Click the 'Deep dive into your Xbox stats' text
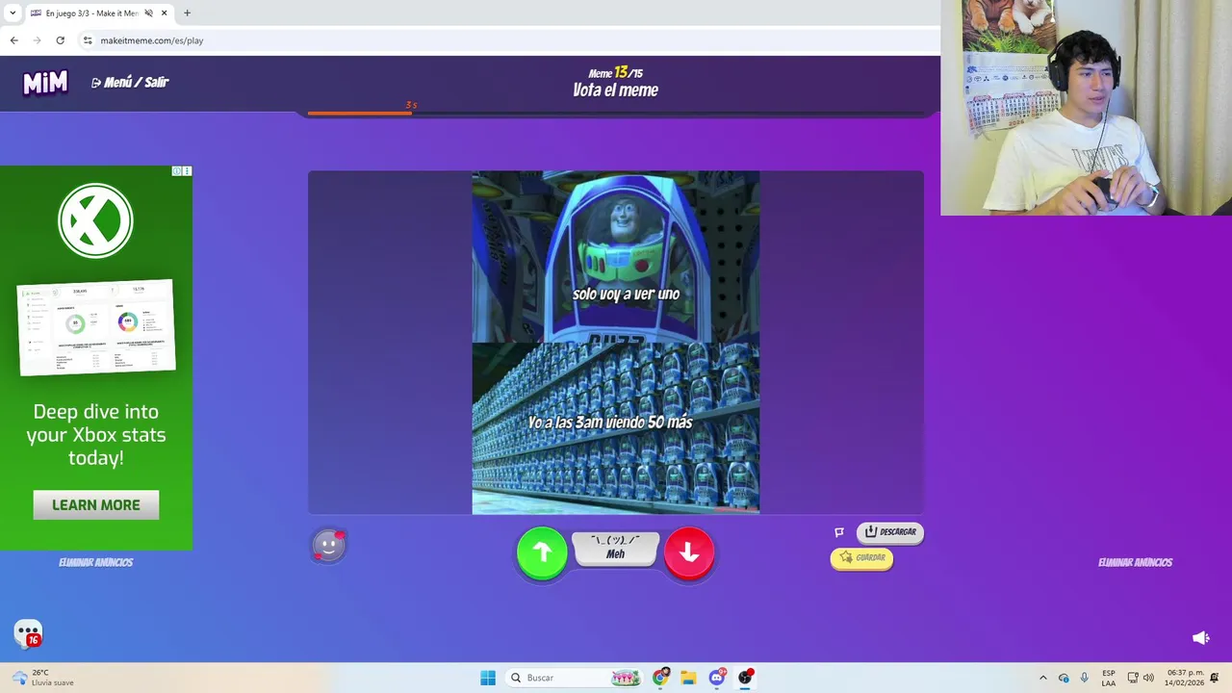The image size is (1232, 693). [x=96, y=434]
